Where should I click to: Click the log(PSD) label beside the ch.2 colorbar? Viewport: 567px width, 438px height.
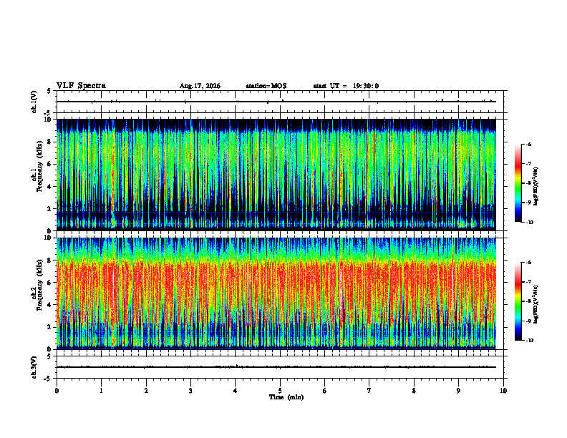tap(536, 305)
